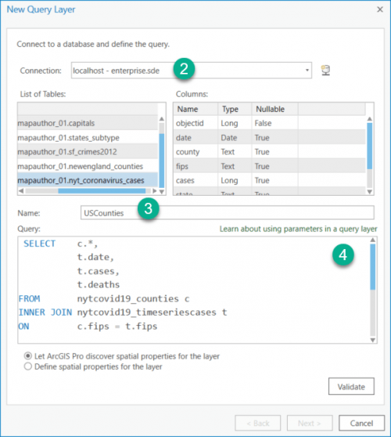Screen dimensions: 391x437
Task: Click Query box vertical scrollbar thumb
Action: point(373,267)
